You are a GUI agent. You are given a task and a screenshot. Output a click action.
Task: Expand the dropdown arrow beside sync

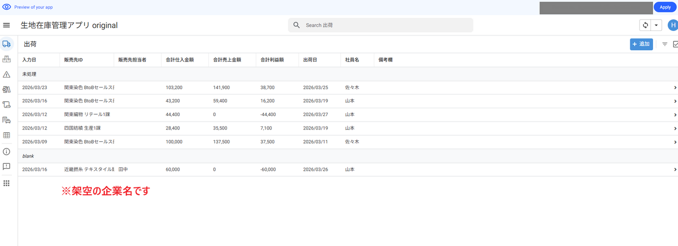[x=656, y=25]
